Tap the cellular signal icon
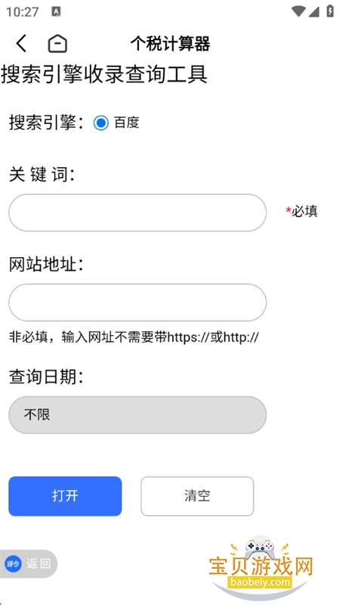The height and width of the screenshot is (605, 340). pyautogui.click(x=314, y=11)
